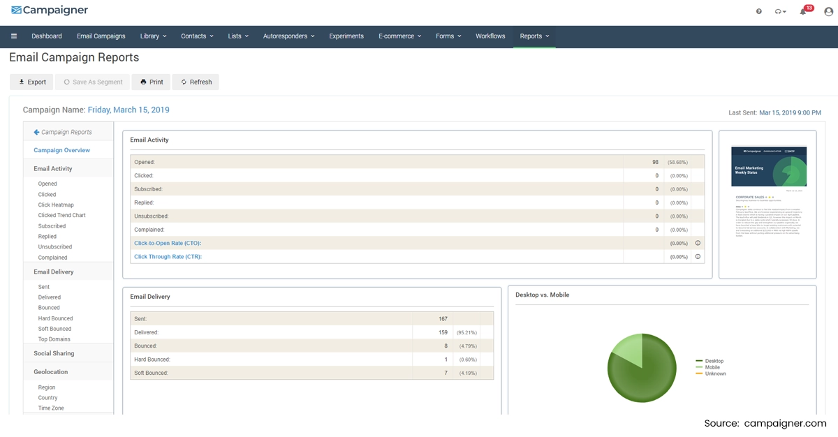Viewport: 838px width, 437px height.
Task: Click the email preview thumbnail
Action: tap(769, 193)
